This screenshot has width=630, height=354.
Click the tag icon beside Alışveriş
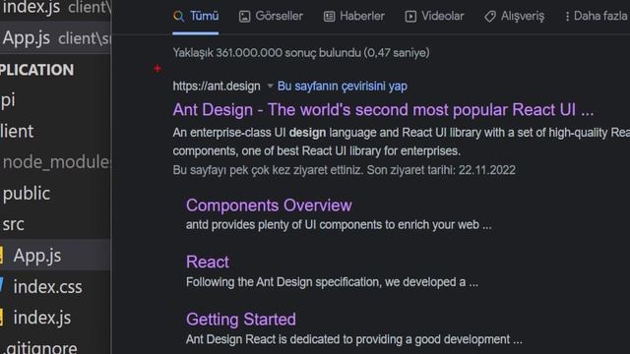click(x=490, y=17)
